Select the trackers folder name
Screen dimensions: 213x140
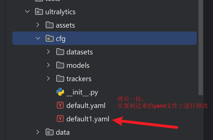(x=79, y=79)
